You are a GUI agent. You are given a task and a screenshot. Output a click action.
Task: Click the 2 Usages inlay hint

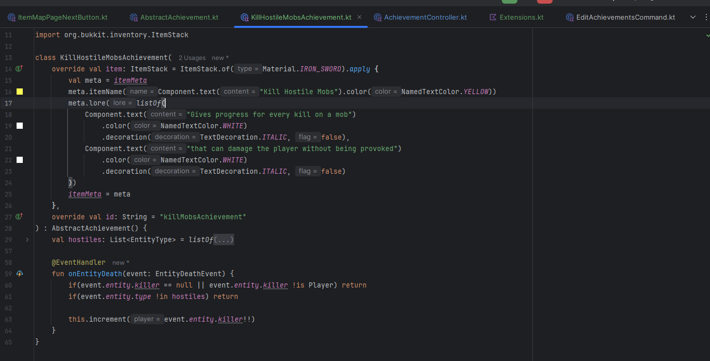192,58
